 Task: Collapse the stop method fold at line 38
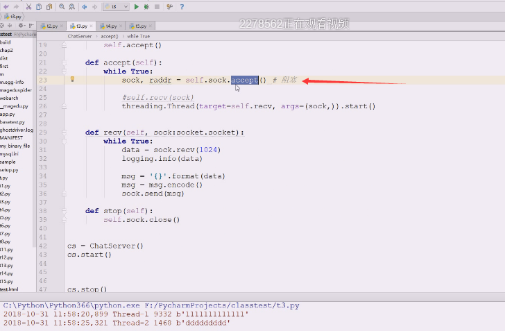pyautogui.click(x=64, y=211)
